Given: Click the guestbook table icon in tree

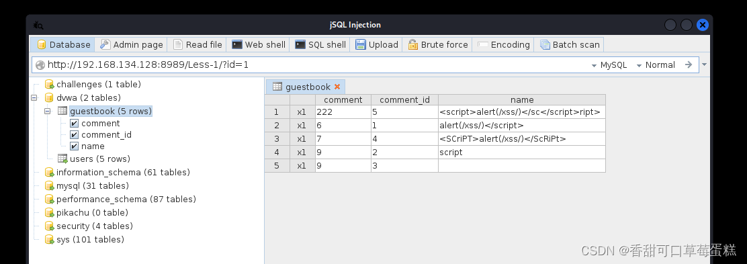Looking at the screenshot, I should pyautogui.click(x=62, y=111).
